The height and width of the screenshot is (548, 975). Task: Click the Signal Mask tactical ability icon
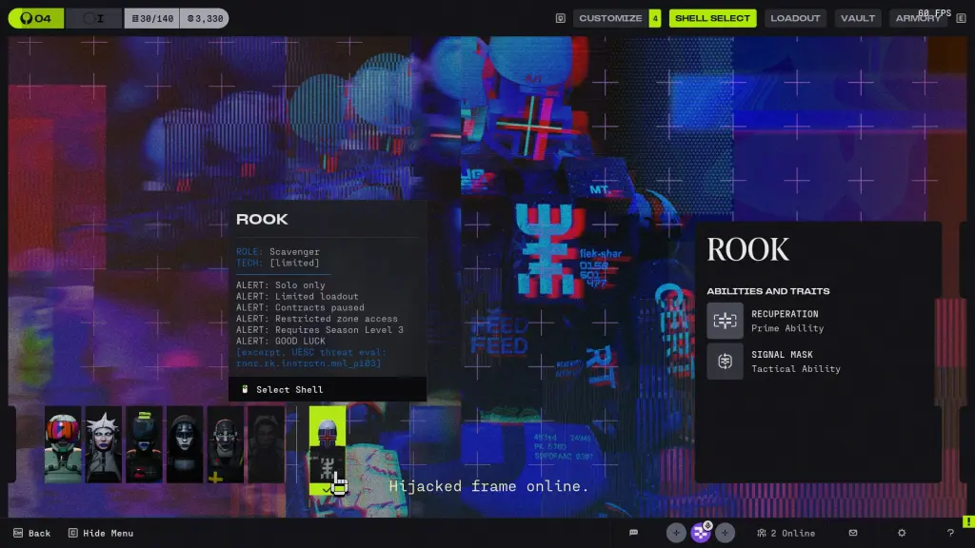pyautogui.click(x=725, y=362)
